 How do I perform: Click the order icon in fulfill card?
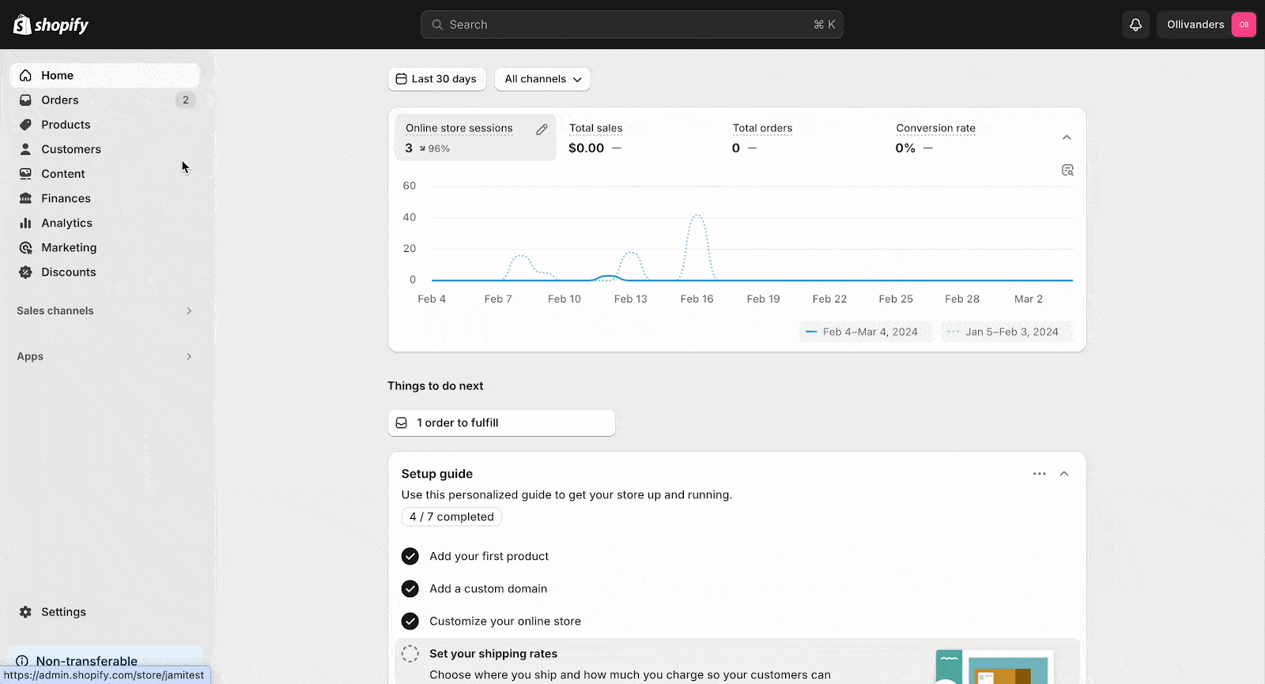(402, 423)
